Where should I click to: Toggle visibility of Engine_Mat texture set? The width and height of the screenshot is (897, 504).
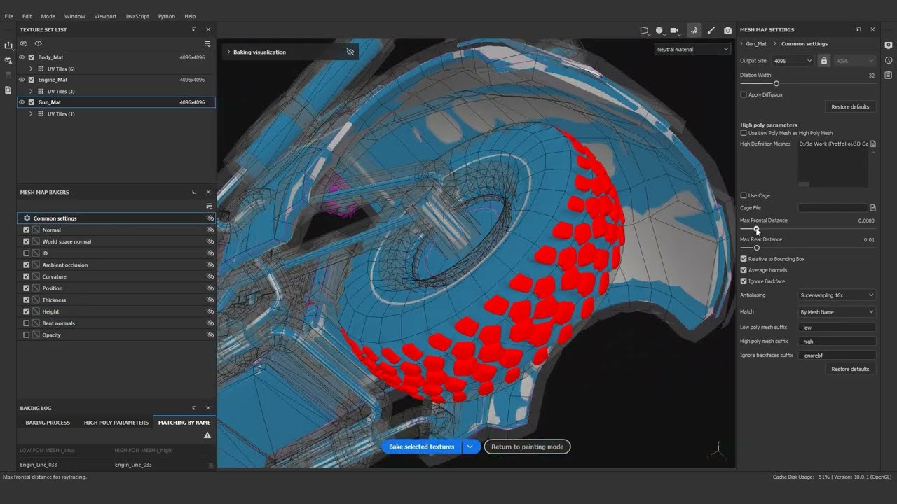point(22,80)
